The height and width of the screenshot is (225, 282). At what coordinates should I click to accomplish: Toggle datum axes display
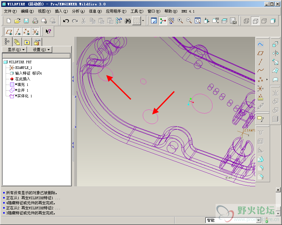coord(18,32)
